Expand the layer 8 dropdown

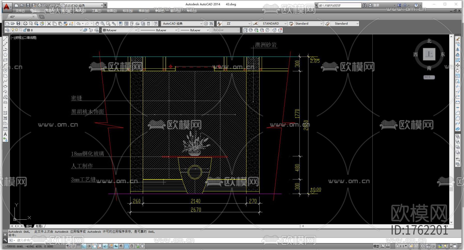click(80, 30)
